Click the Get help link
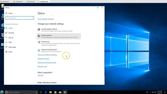The image size is (167, 94). pyautogui.click(x=40, y=75)
